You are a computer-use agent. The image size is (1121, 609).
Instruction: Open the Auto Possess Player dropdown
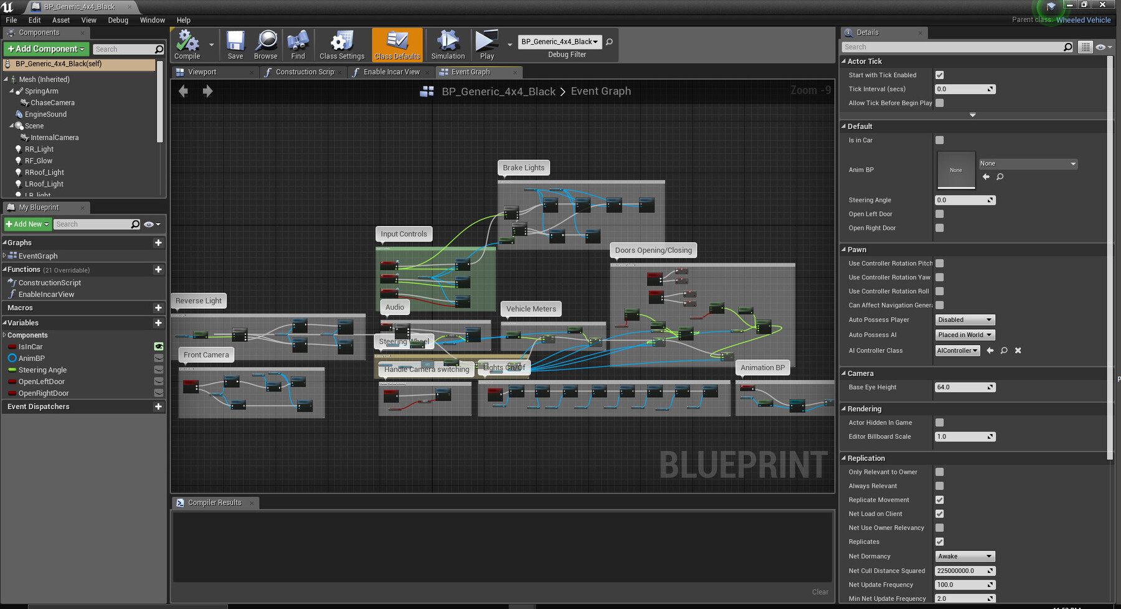964,319
